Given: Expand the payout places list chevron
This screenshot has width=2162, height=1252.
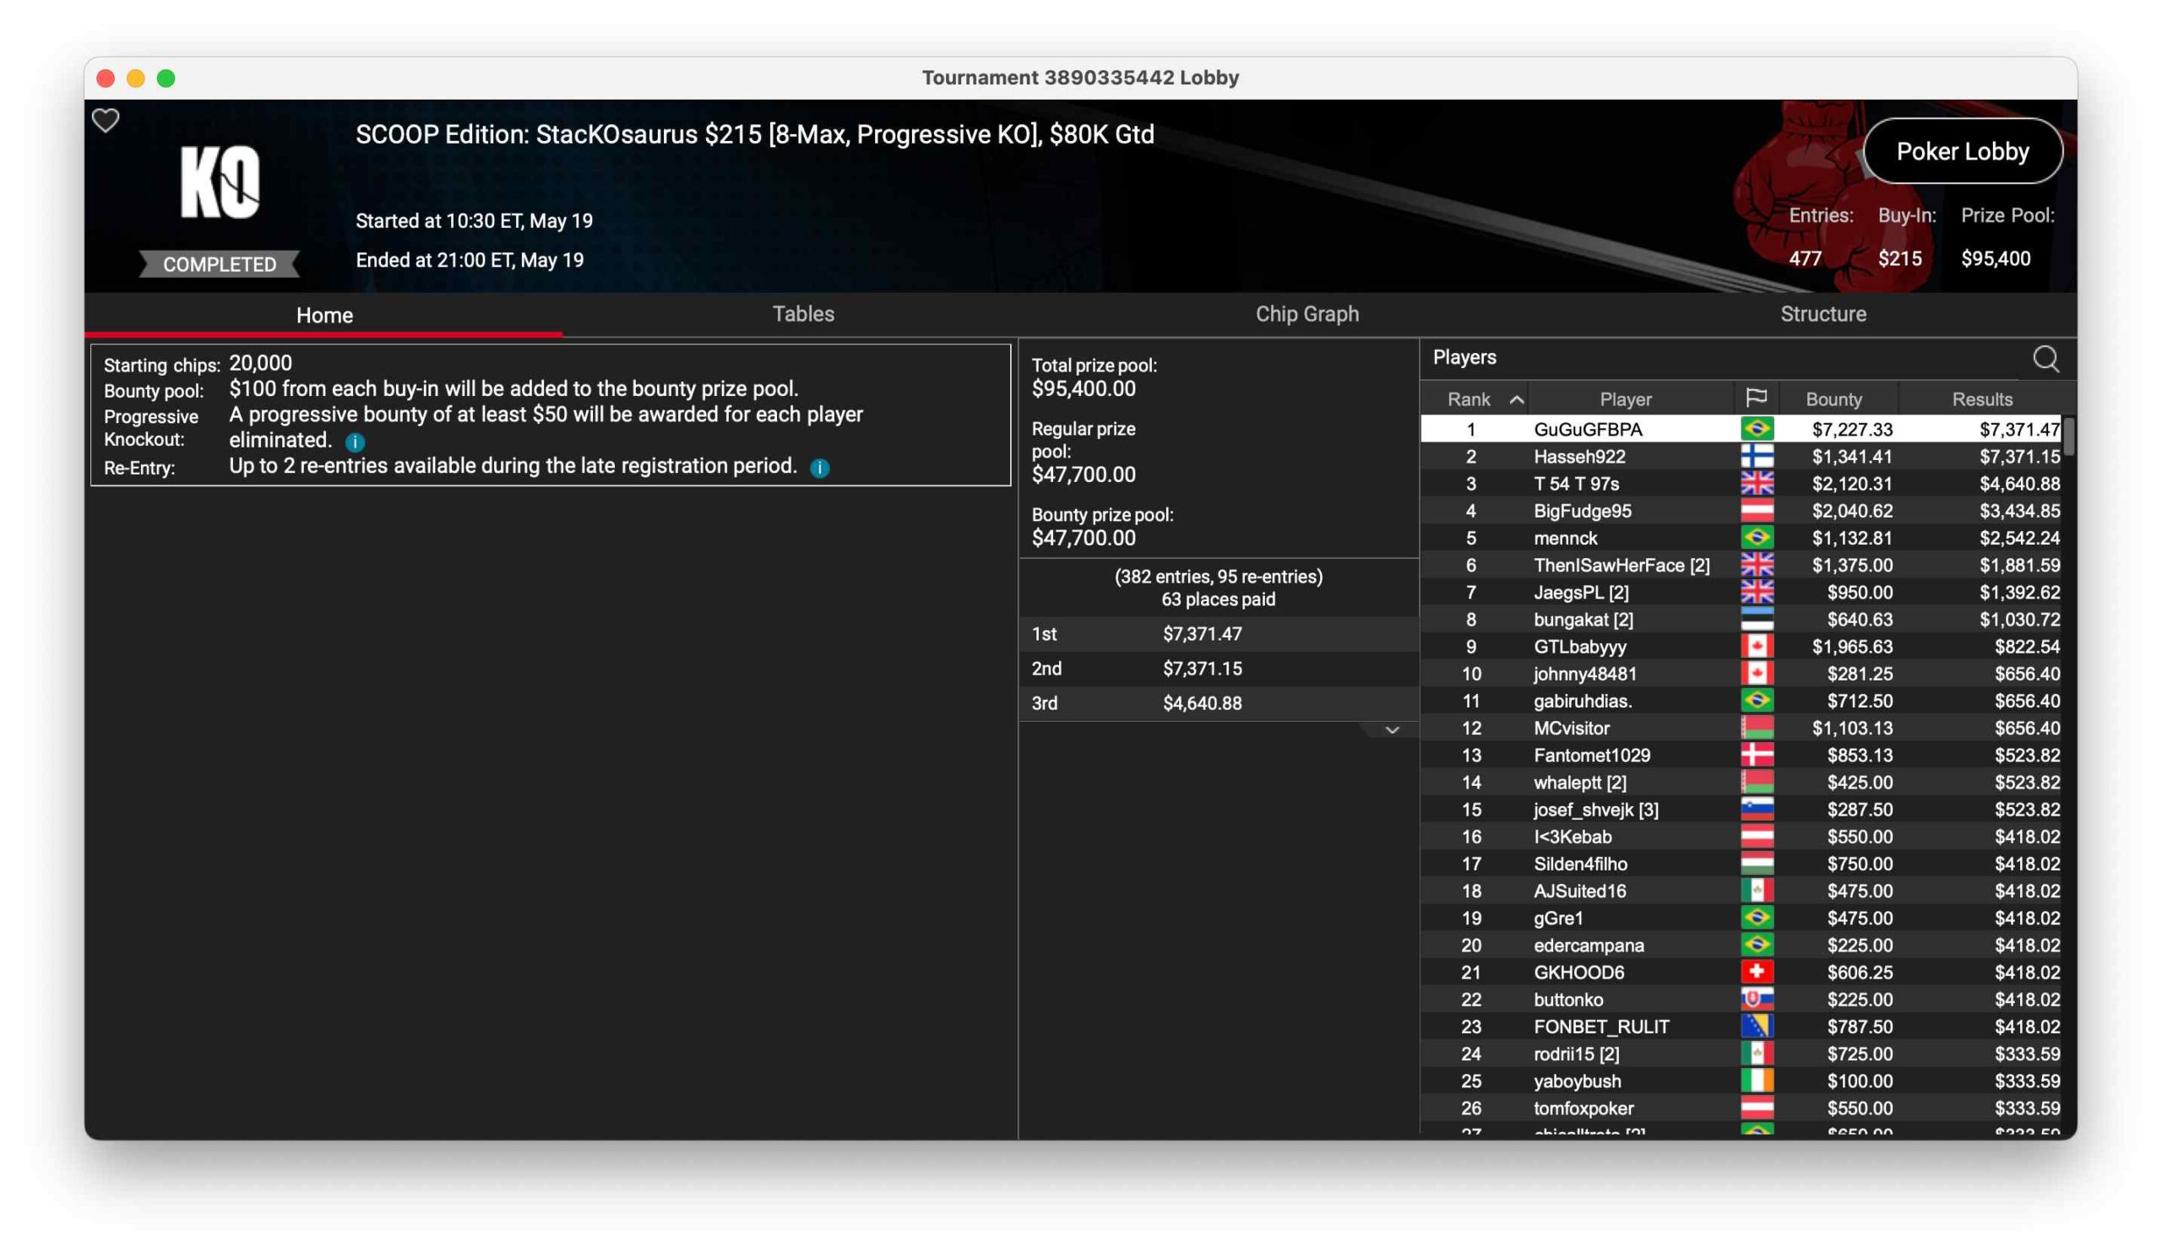Looking at the screenshot, I should click(1392, 730).
